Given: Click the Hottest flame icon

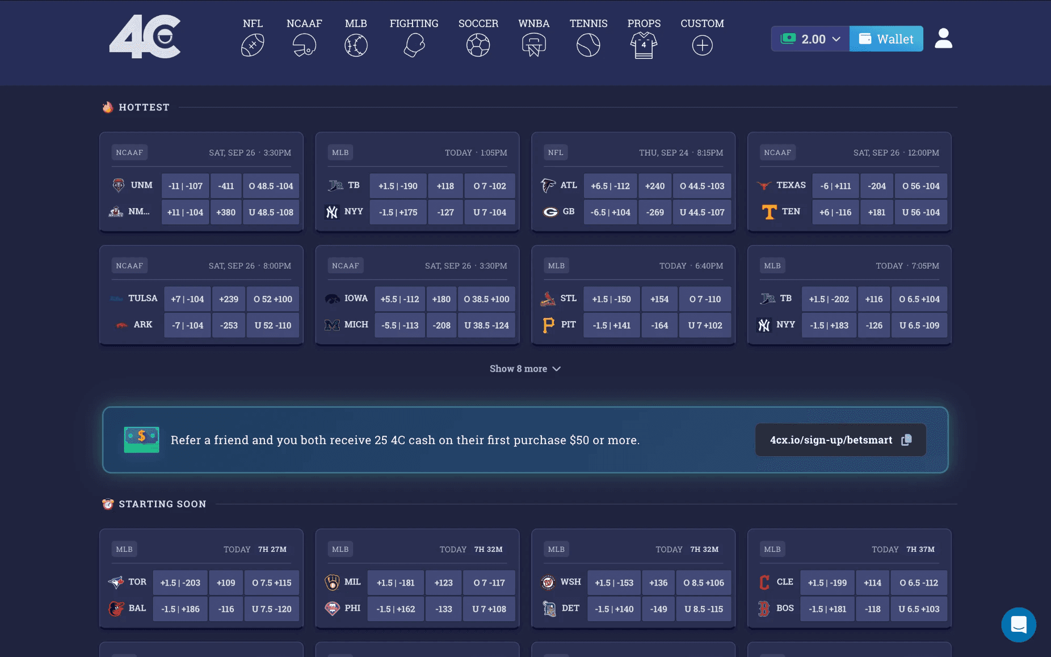Looking at the screenshot, I should pyautogui.click(x=108, y=107).
